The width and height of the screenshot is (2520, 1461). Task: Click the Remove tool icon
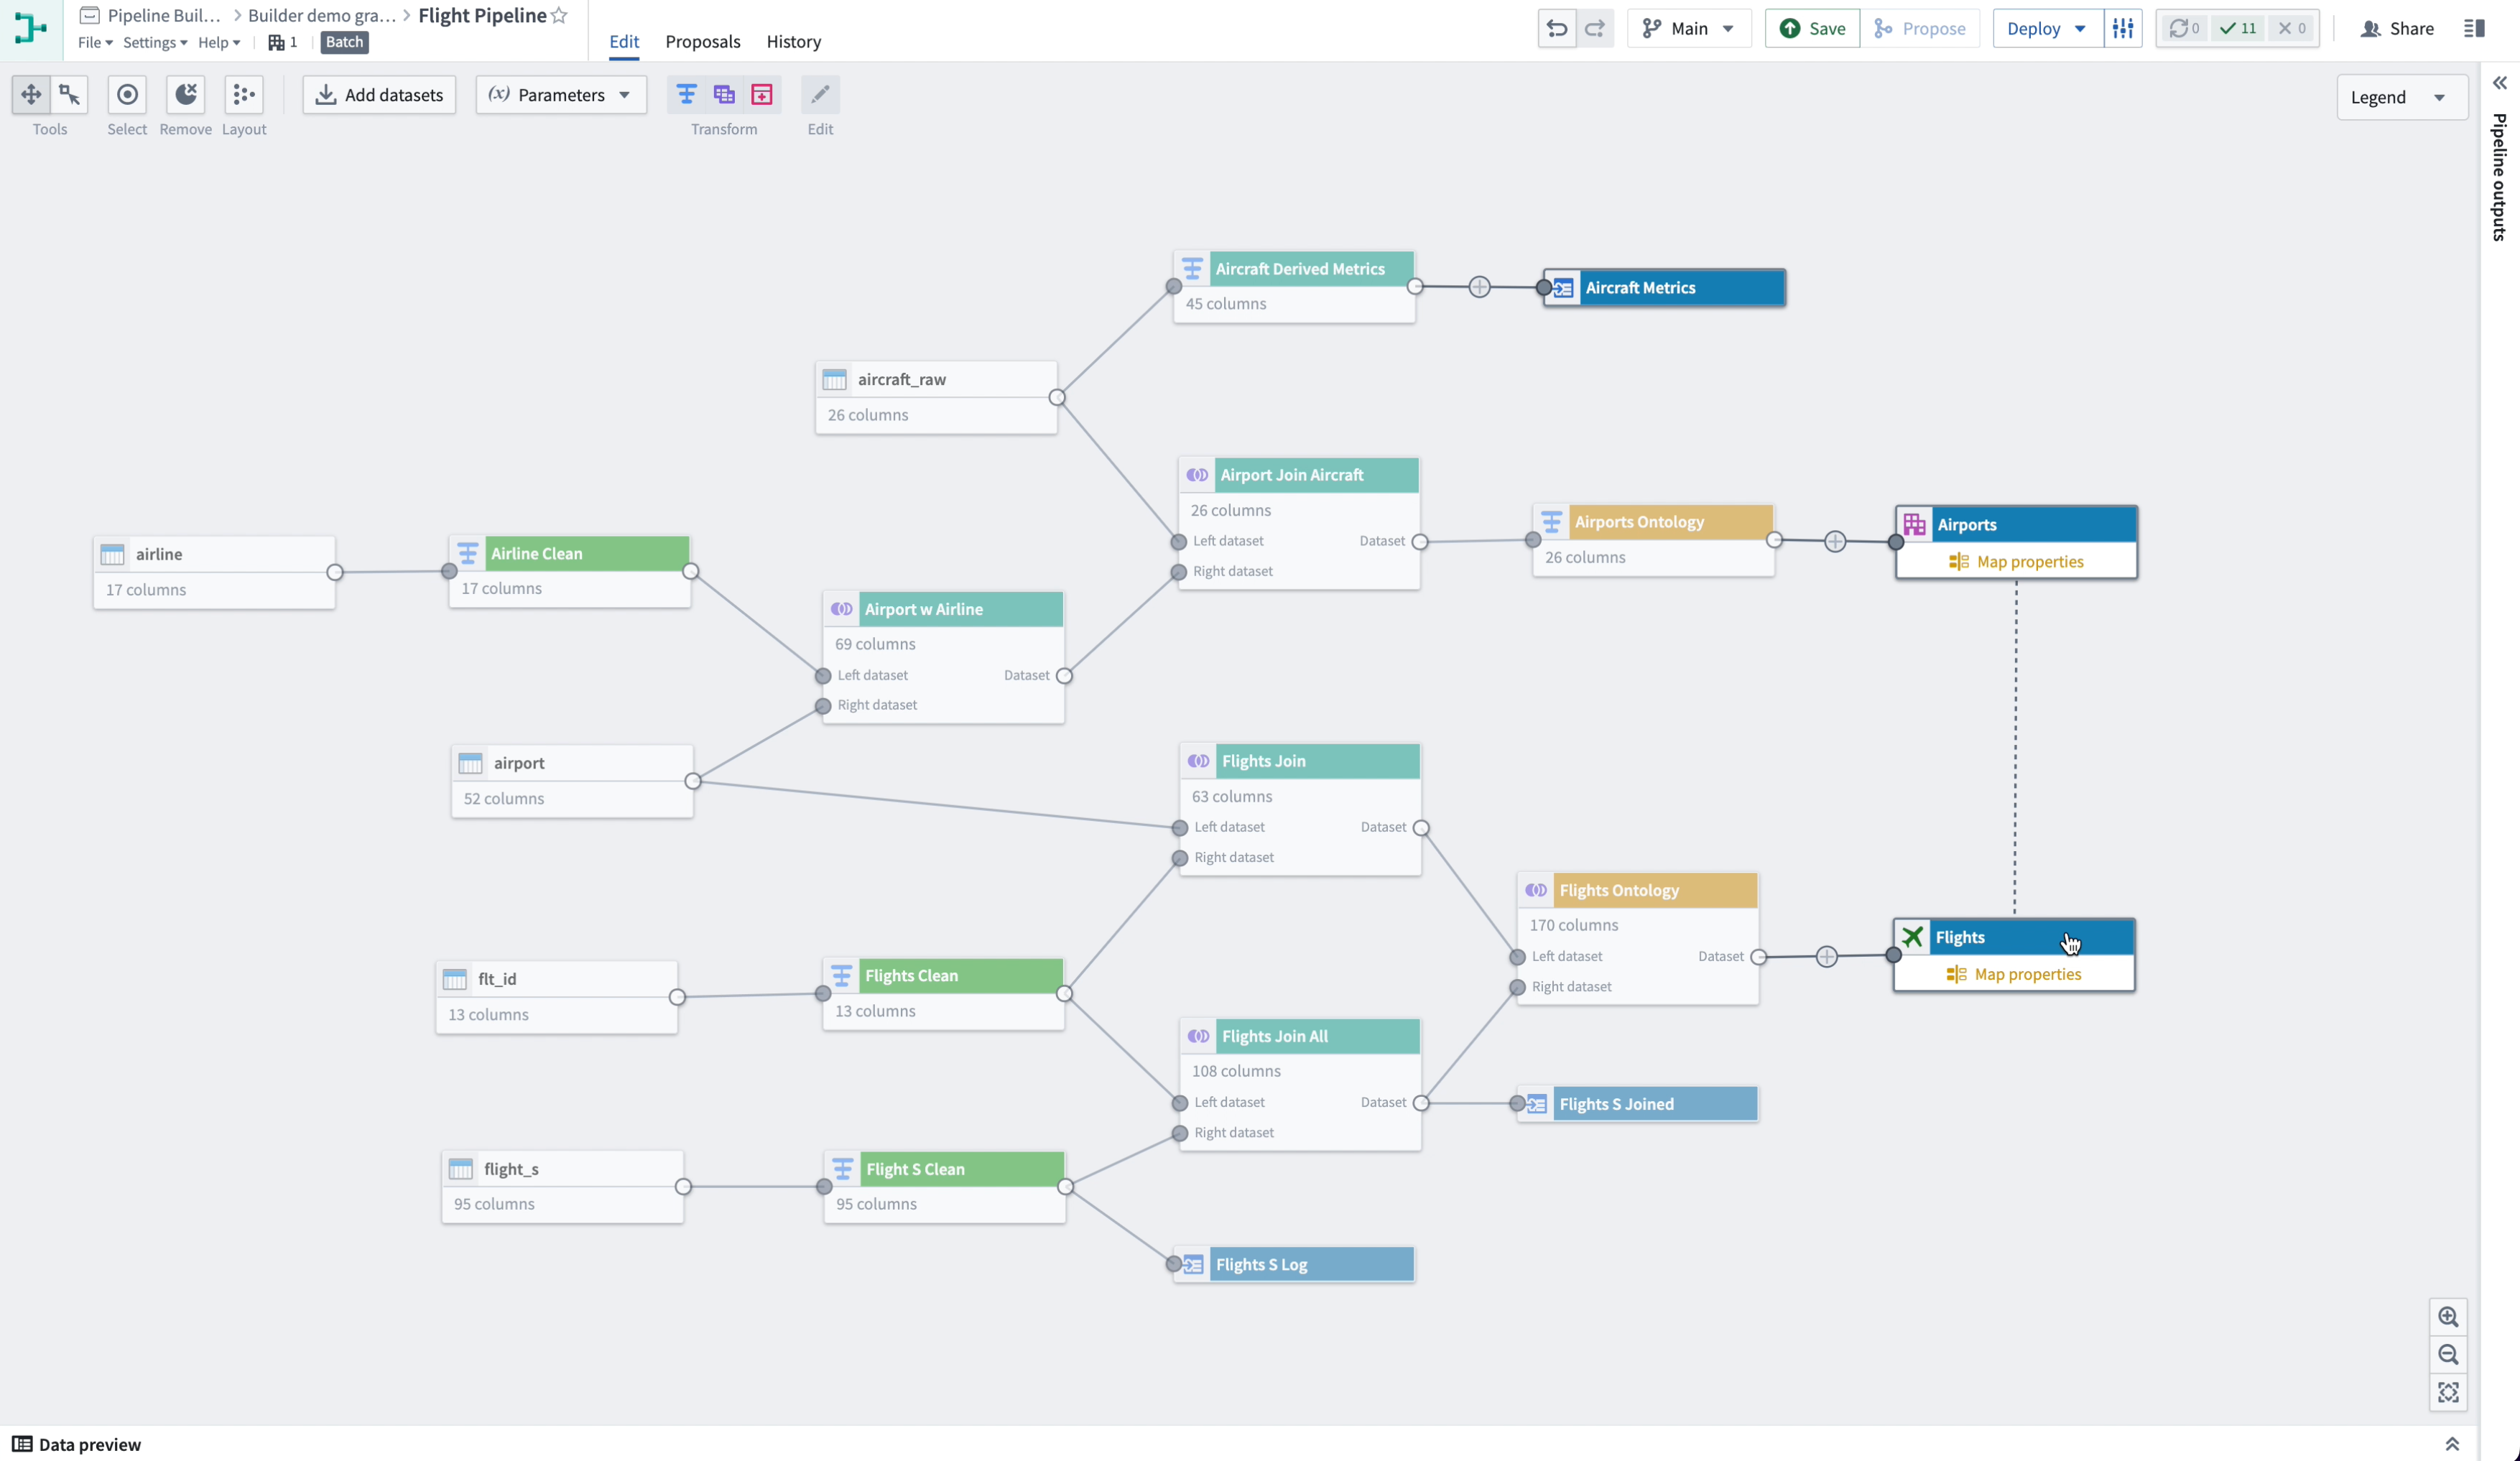(185, 94)
